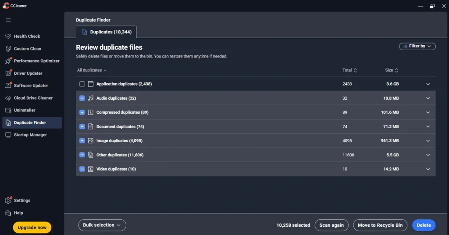Image resolution: width=449 pixels, height=235 pixels.
Task: Toggle the Video duplicates checkbox
Action: 82,169
